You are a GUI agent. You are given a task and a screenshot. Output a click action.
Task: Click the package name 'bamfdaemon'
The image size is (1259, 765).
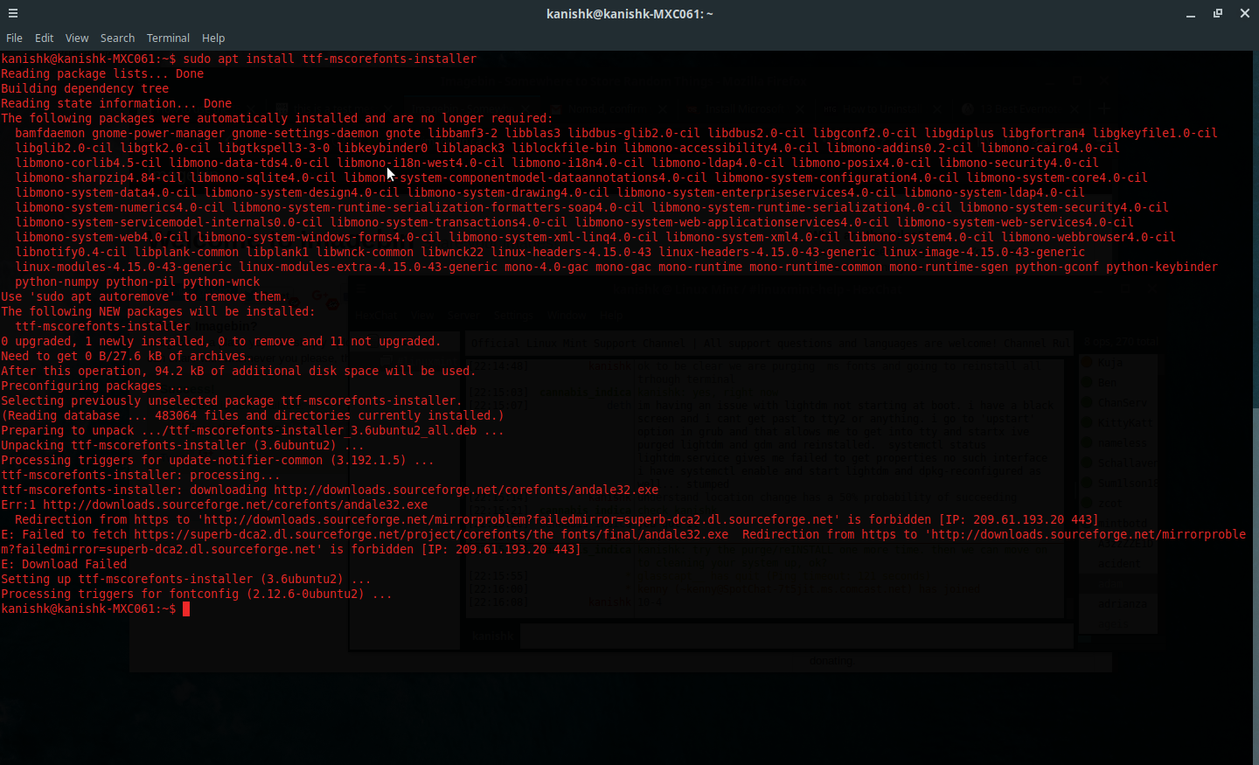[x=50, y=133]
